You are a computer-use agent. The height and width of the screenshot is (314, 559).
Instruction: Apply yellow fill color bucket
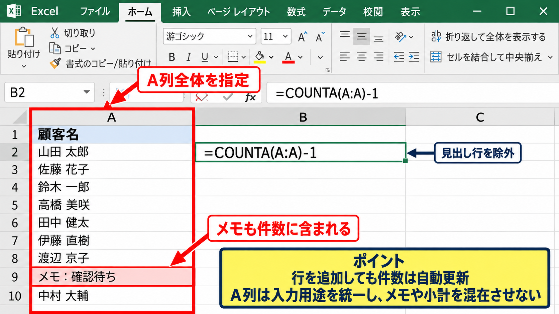(x=260, y=57)
